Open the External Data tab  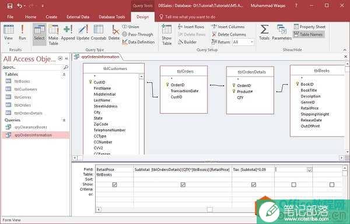click(78, 17)
